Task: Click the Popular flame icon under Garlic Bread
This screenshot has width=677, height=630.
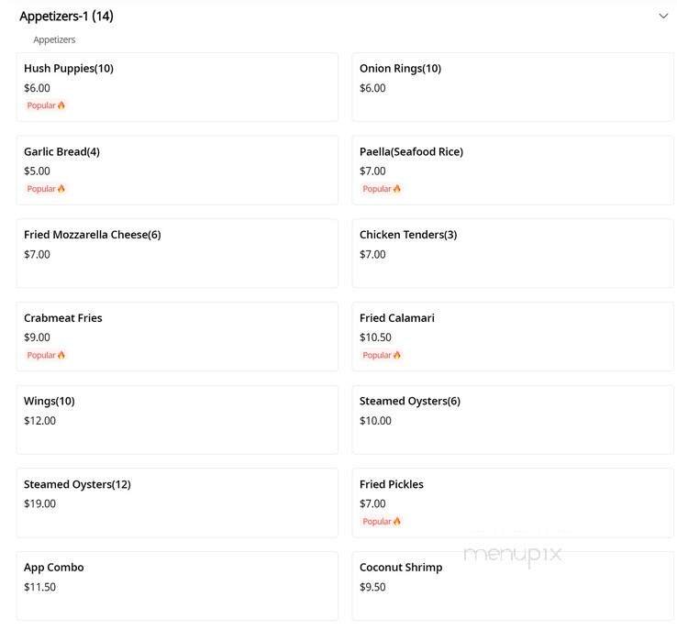Action: [61, 189]
